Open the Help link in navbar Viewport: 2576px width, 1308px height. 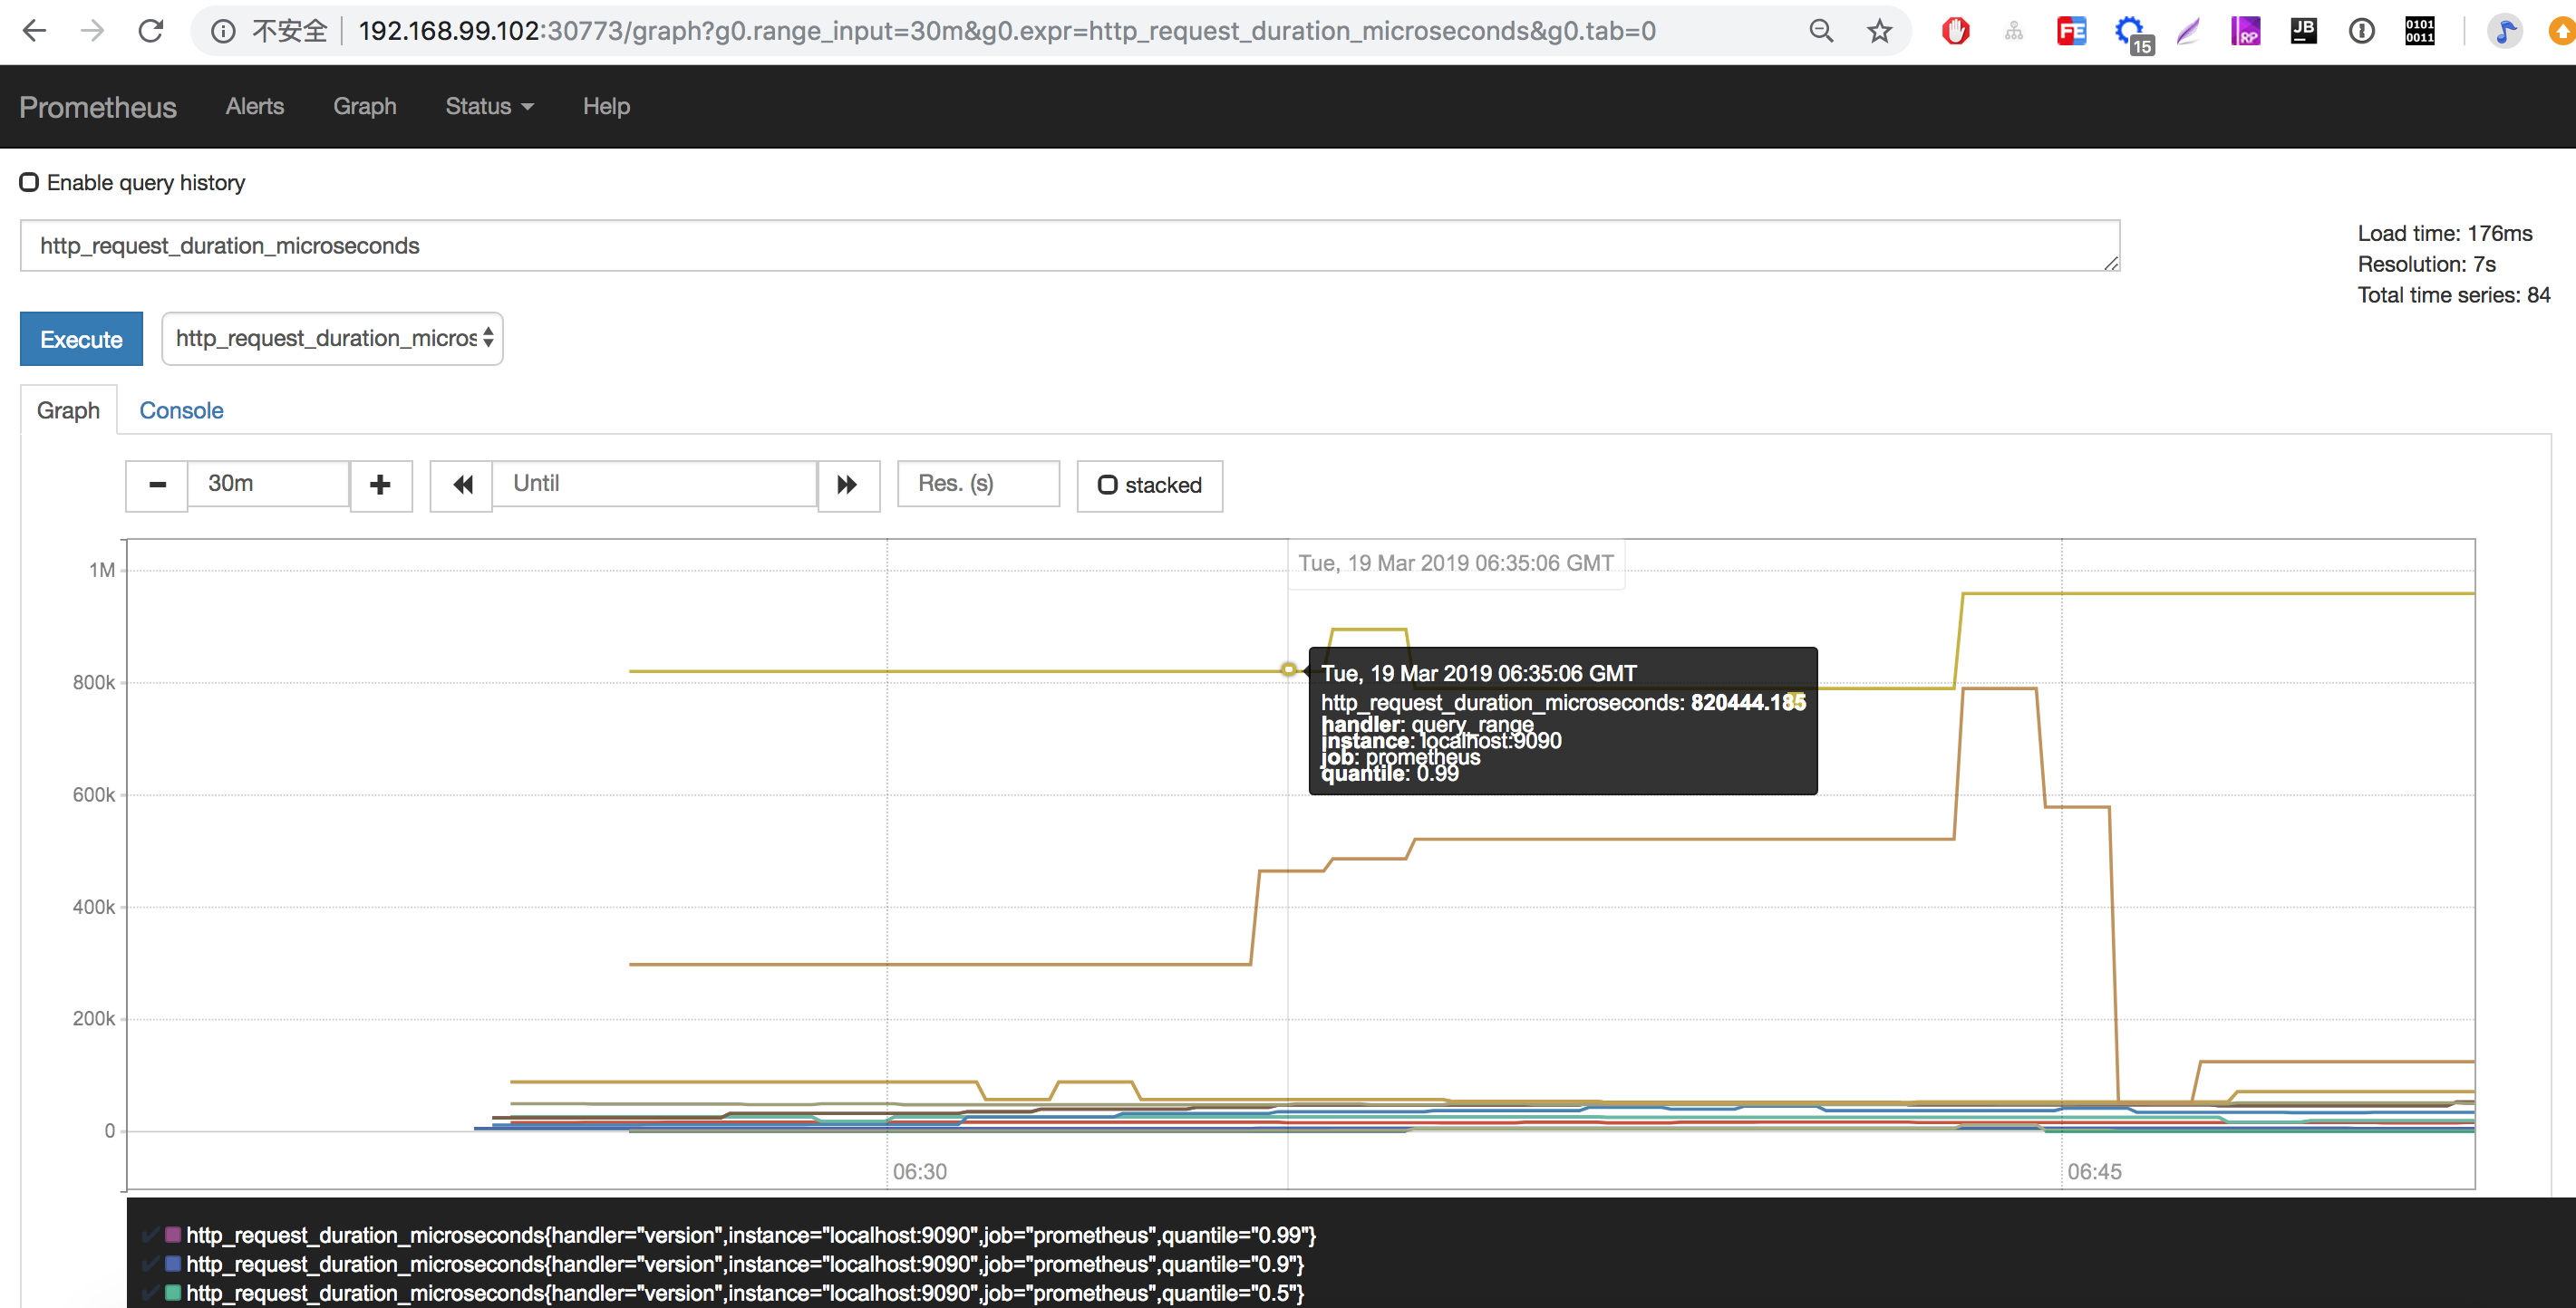point(606,106)
